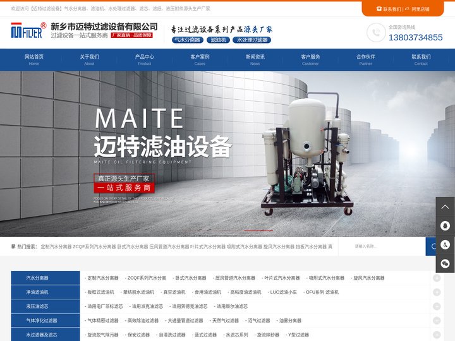Expand the 汽水分离器 row plus icon
This screenshot has height=341, width=455.
coord(437,278)
